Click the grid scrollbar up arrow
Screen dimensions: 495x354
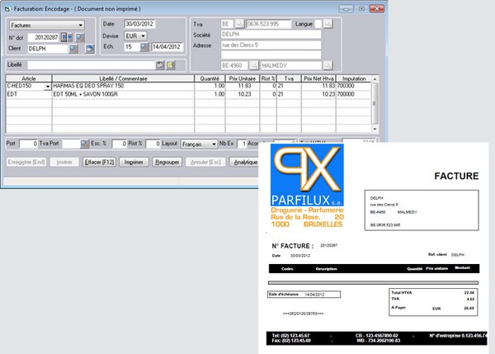[375, 79]
